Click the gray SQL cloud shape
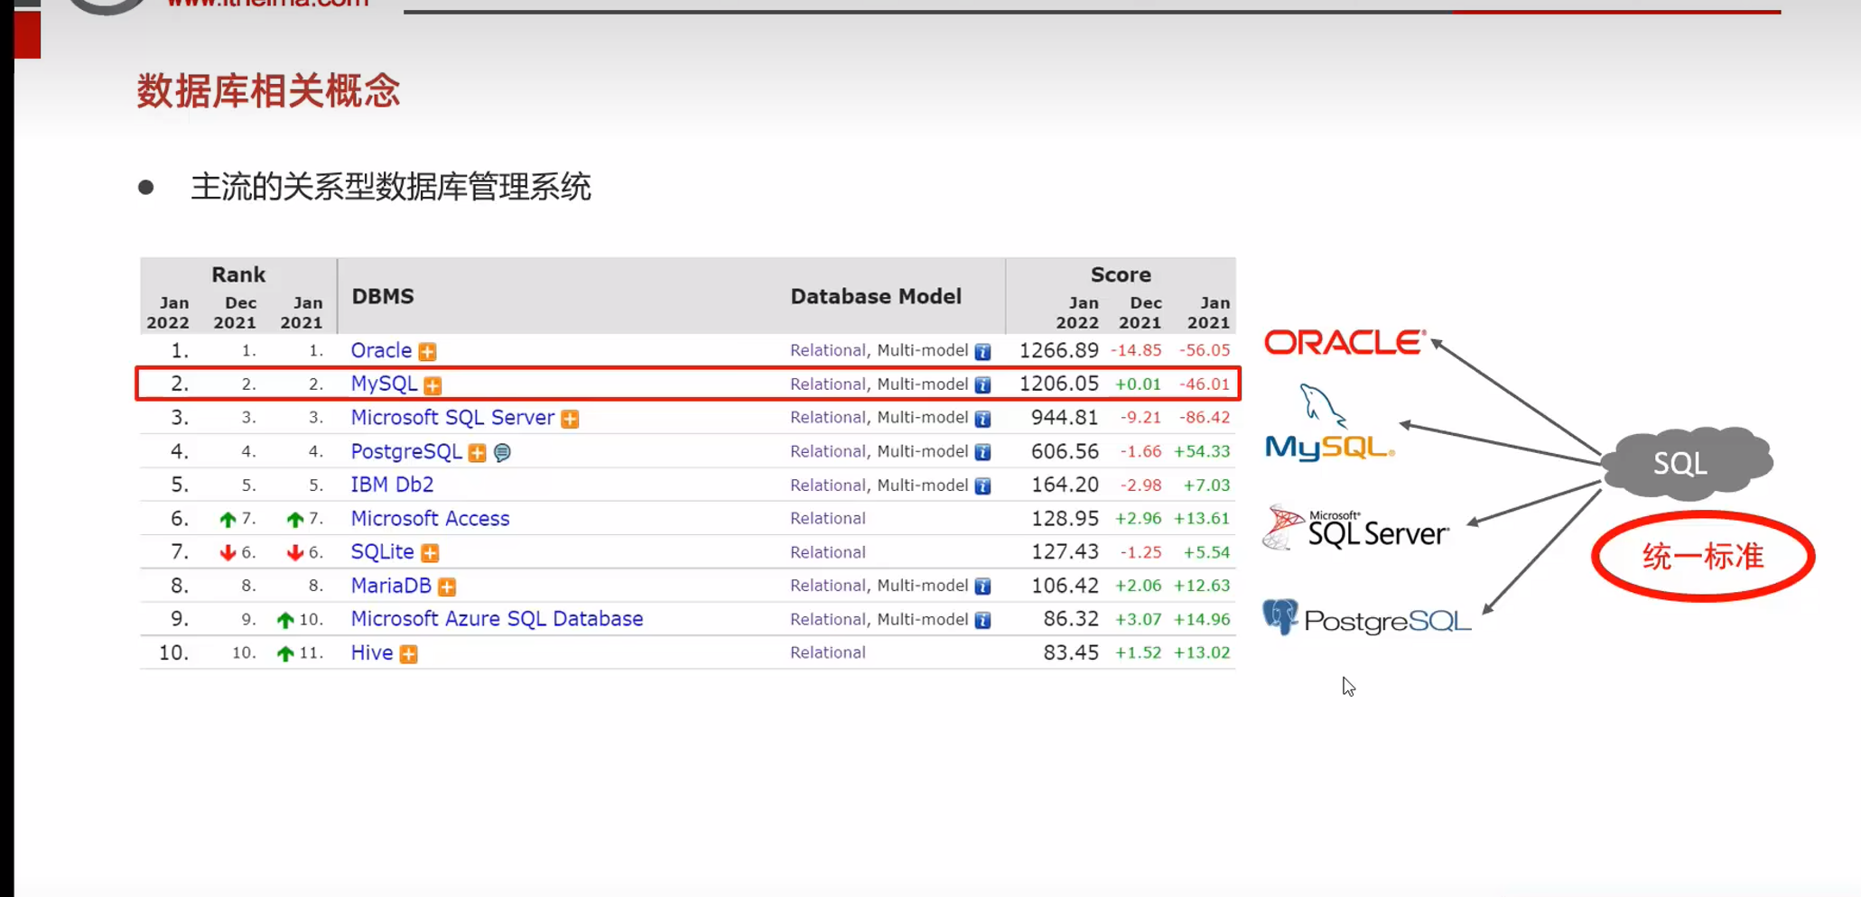This screenshot has width=1861, height=897. [1685, 463]
